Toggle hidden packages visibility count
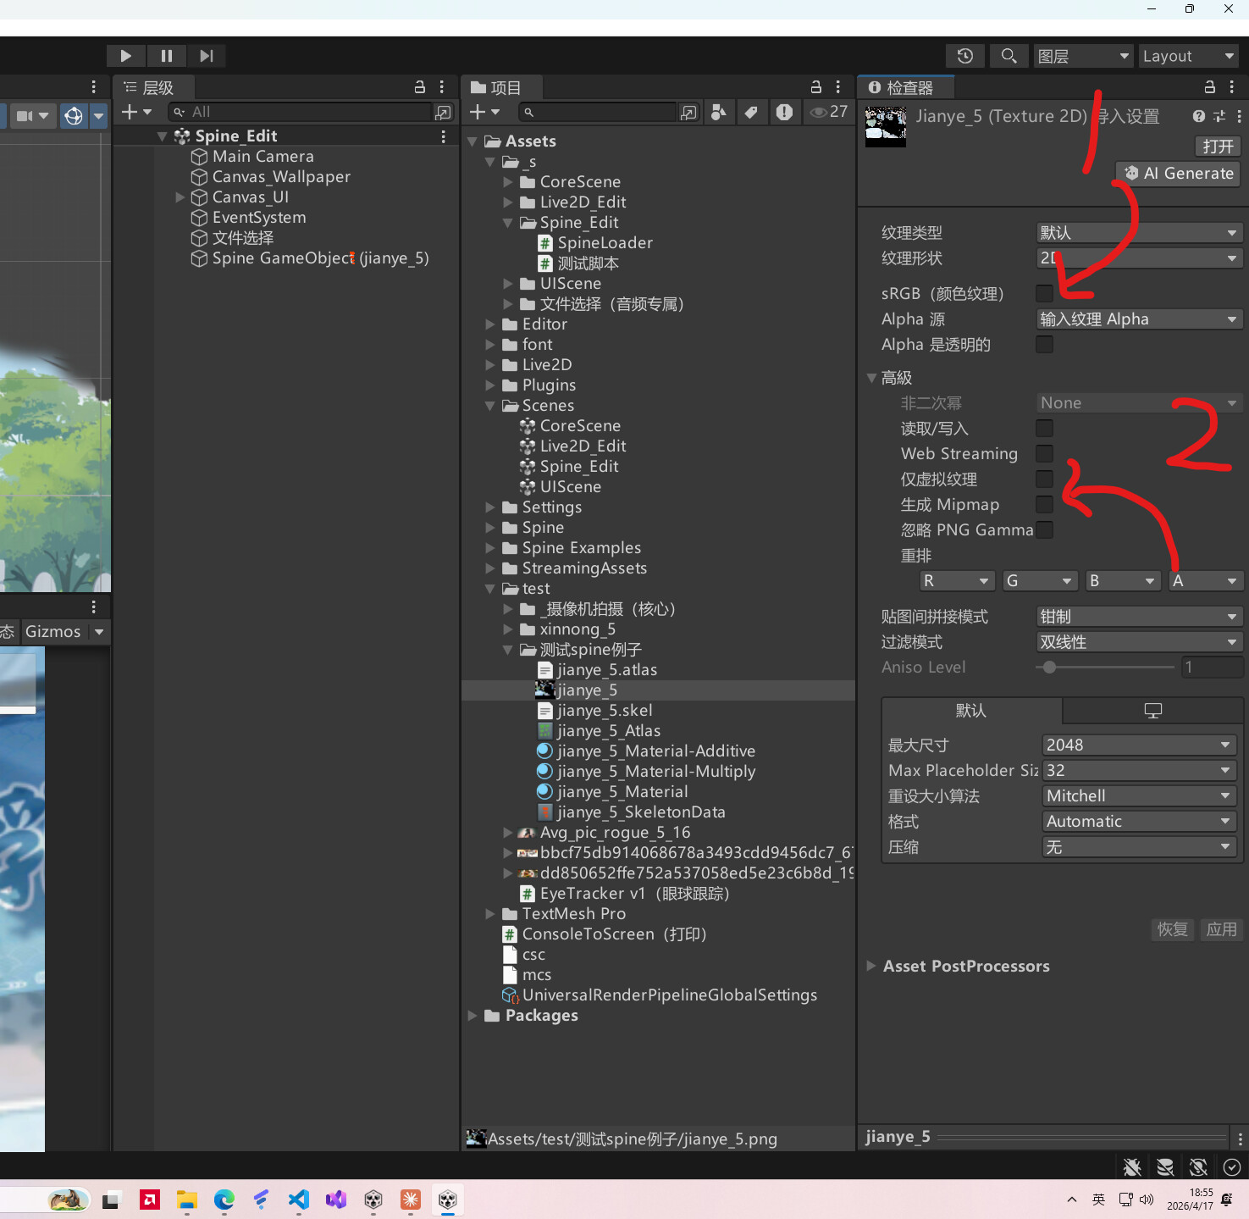1249x1219 pixels. [x=829, y=112]
